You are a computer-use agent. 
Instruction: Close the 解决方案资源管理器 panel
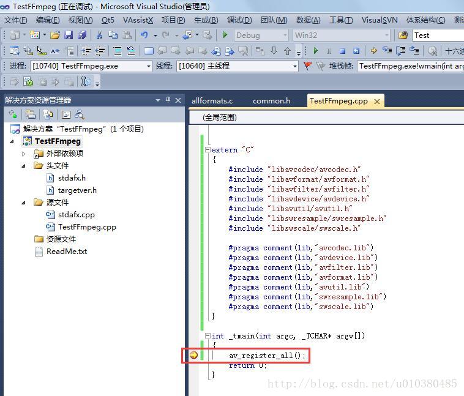pyautogui.click(x=178, y=100)
